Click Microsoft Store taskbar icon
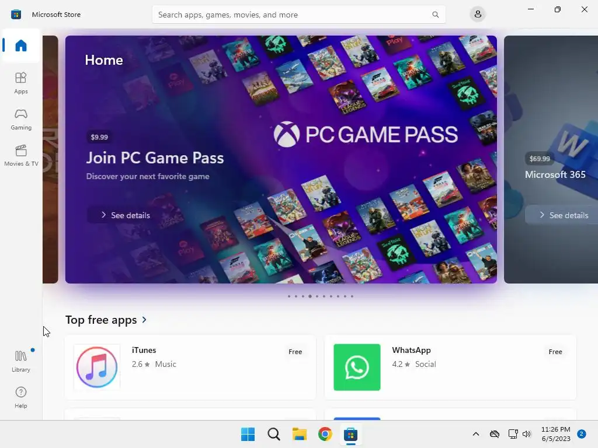 click(x=350, y=434)
